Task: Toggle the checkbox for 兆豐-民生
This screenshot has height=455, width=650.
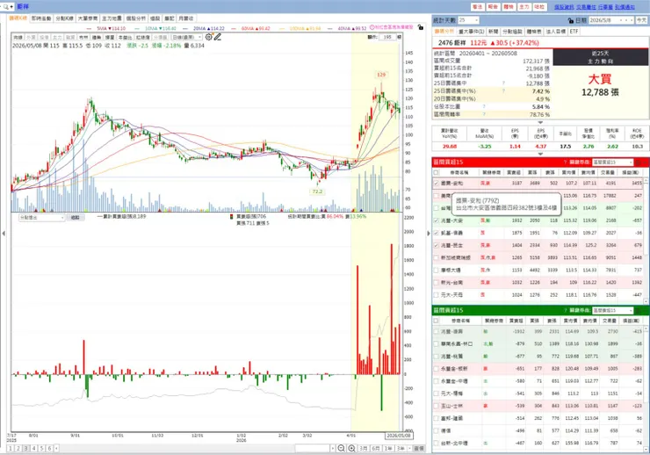Action: [436, 245]
